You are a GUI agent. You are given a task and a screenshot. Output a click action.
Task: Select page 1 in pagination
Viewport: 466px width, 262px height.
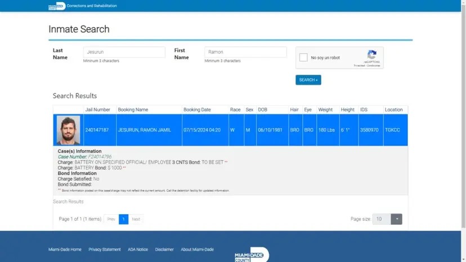click(x=123, y=219)
